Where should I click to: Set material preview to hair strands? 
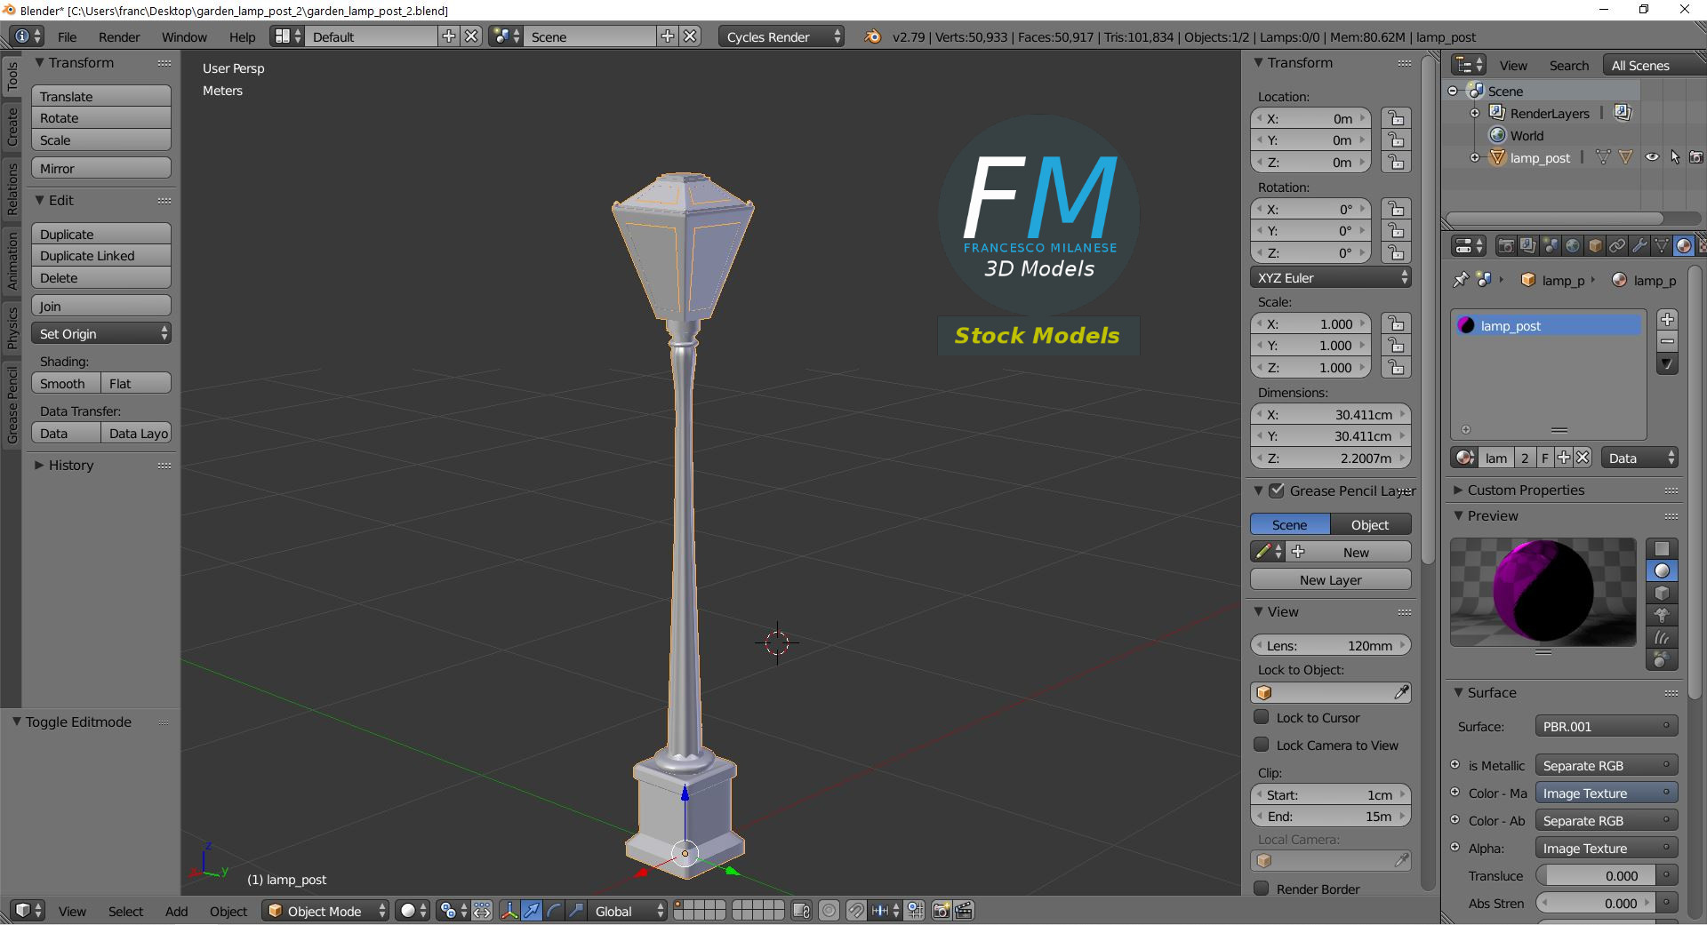click(x=1662, y=637)
